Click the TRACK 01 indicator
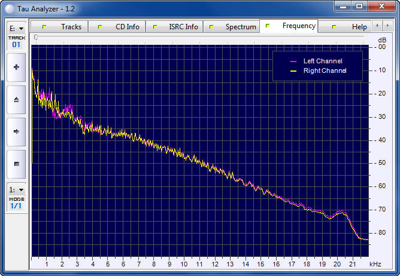Screen dimensions: 400x276 (x=16, y=42)
